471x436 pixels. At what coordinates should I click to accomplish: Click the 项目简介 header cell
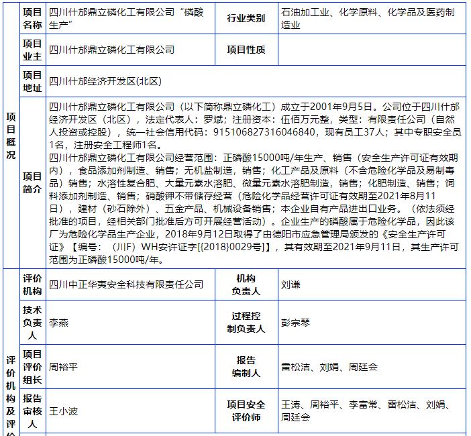coord(32,183)
